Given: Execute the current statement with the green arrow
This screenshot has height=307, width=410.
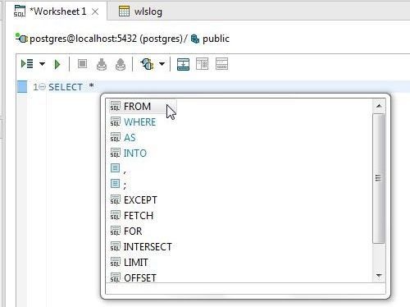Looking at the screenshot, I should coord(57,64).
